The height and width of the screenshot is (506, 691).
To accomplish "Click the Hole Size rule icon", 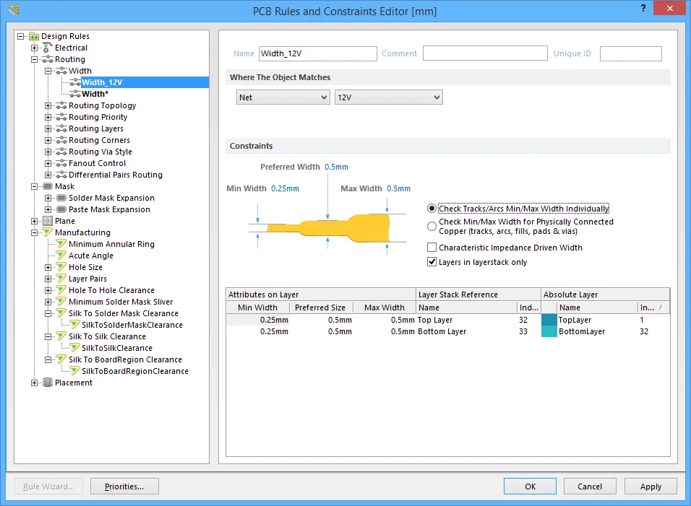I will pyautogui.click(x=61, y=267).
